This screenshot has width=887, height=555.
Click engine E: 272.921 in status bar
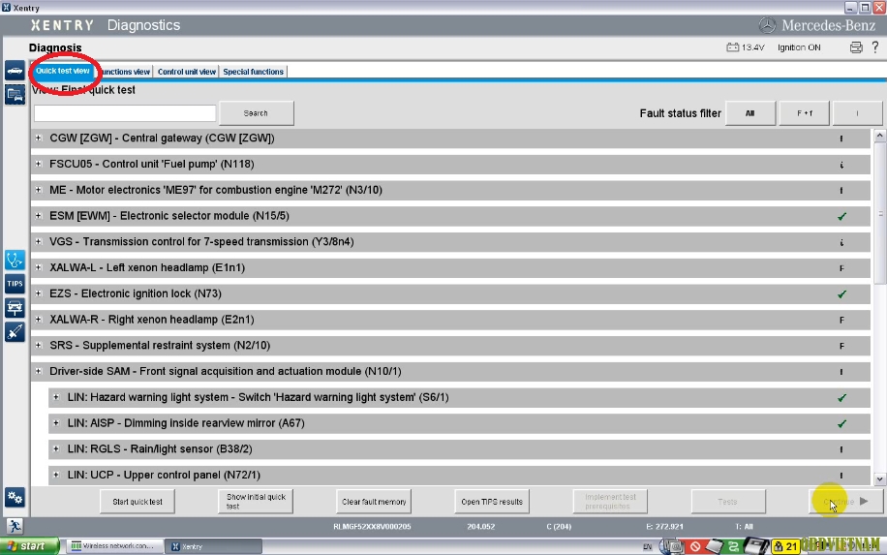(x=664, y=527)
